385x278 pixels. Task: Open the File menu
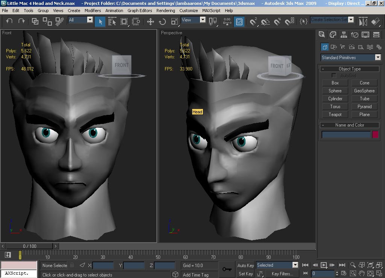(5, 11)
